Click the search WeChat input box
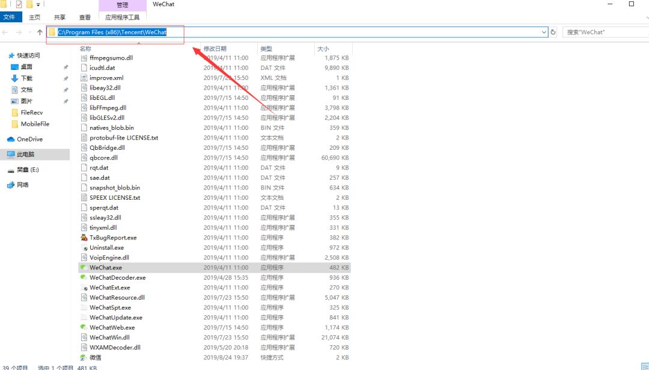Viewport: 649px width, 370px height. [604, 32]
